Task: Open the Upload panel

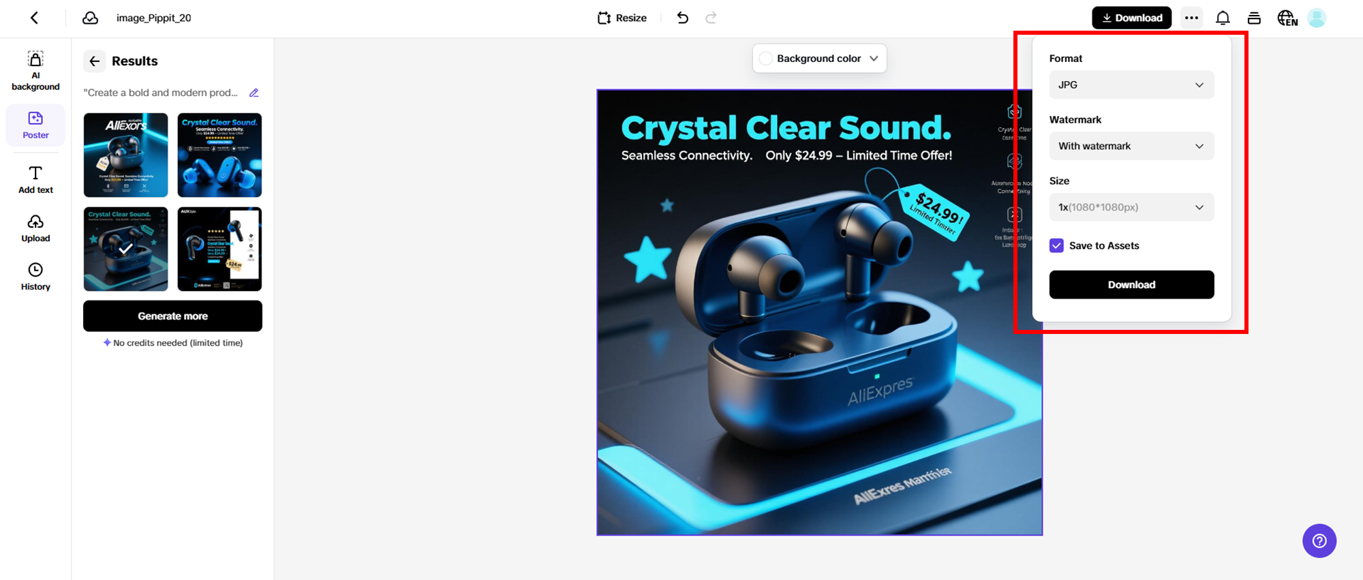Action: [x=35, y=228]
